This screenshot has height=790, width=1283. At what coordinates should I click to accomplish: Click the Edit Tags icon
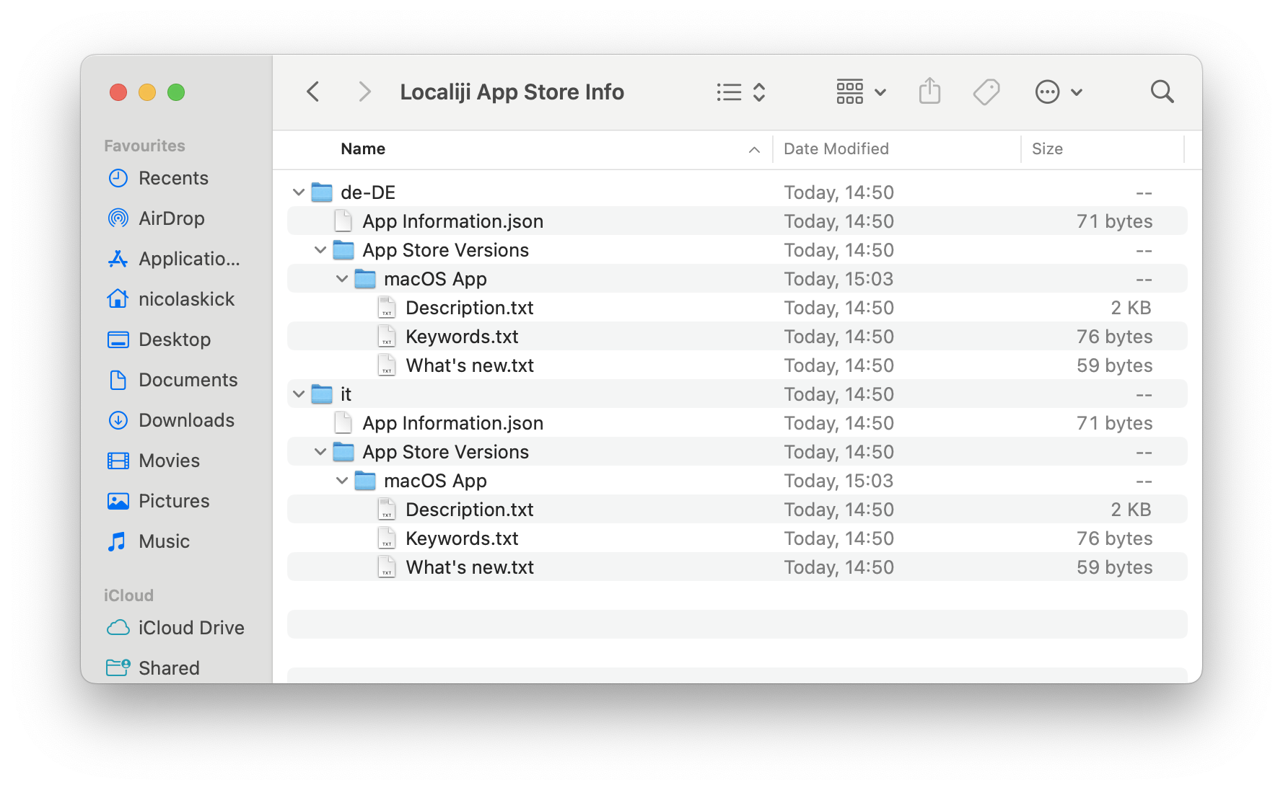[x=986, y=92]
